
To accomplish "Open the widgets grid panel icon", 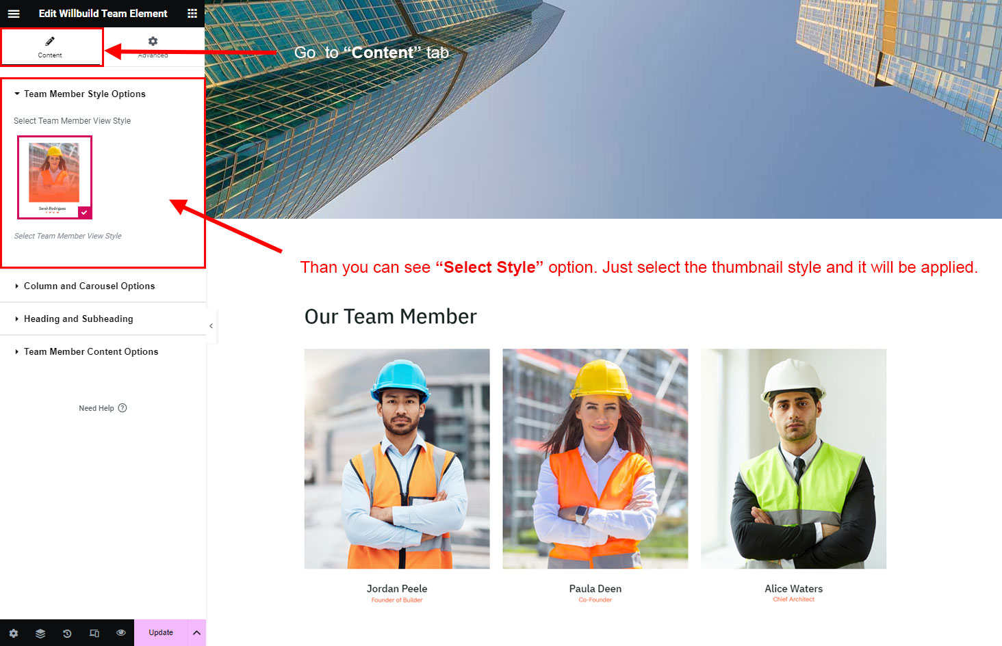I will pyautogui.click(x=192, y=14).
